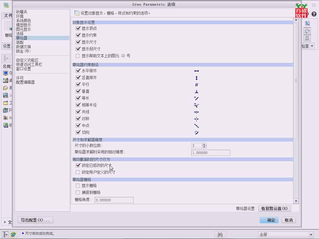Open the 配置编辑器 entry
Viewport: 319px width, 239px height.
pyautogui.click(x=25, y=82)
